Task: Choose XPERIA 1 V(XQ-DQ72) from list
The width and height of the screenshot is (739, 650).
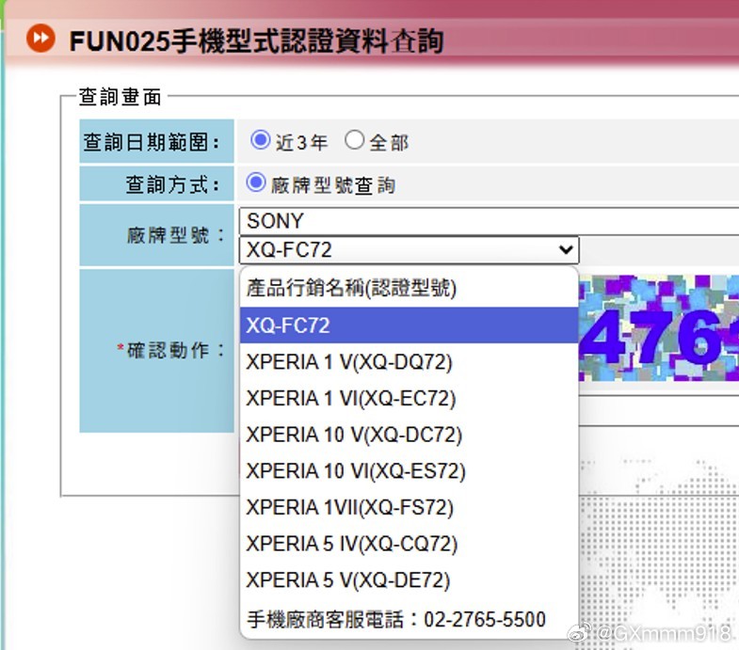Action: (409, 362)
